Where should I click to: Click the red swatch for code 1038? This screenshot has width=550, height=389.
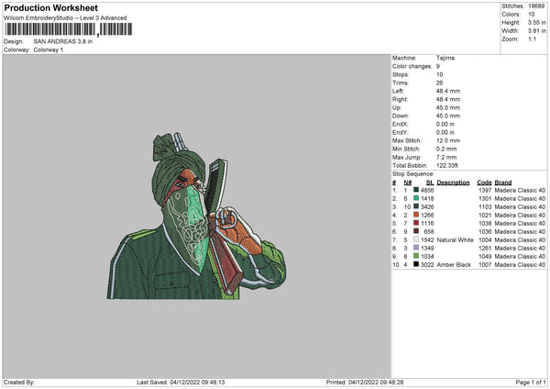(416, 223)
